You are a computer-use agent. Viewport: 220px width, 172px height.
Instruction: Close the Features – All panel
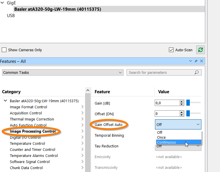coord(201,61)
